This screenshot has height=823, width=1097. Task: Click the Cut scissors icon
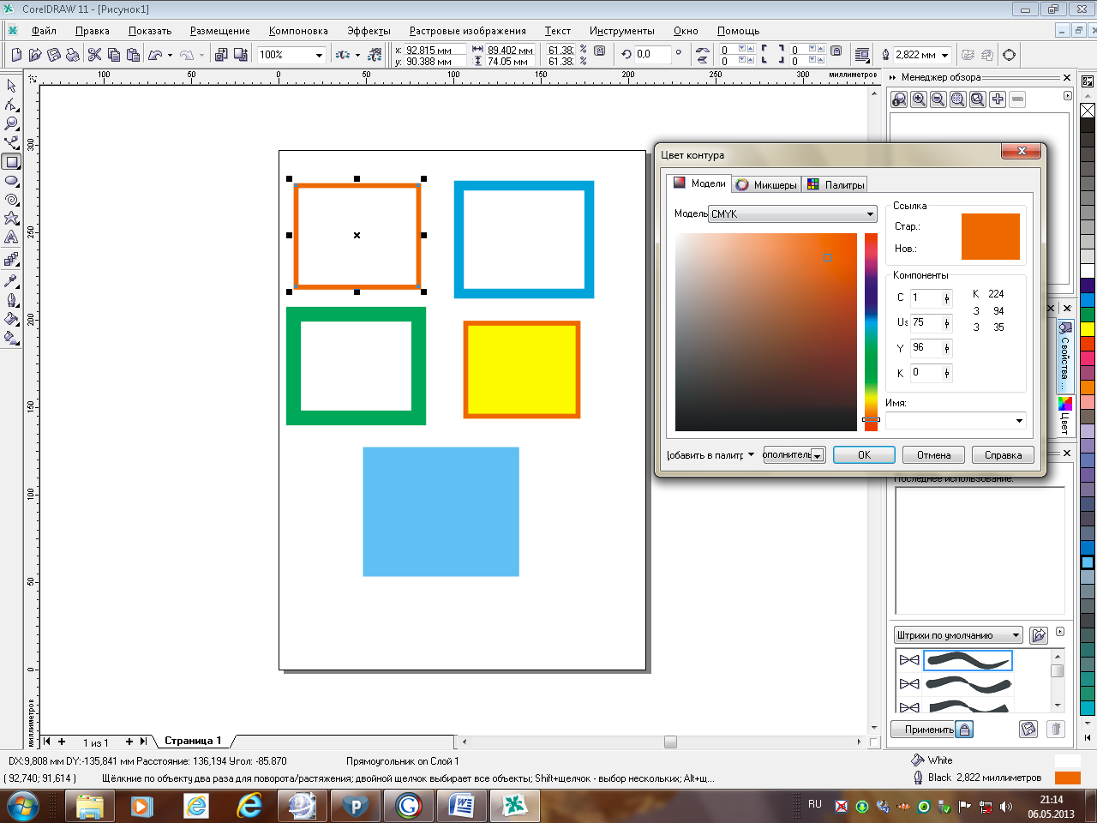point(95,55)
